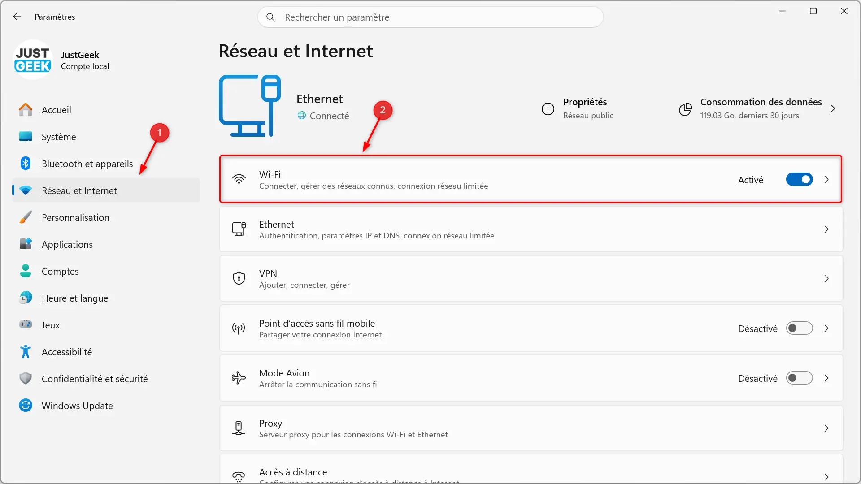The image size is (861, 484).
Task: Click the Windows Update sync icon
Action: 26,406
